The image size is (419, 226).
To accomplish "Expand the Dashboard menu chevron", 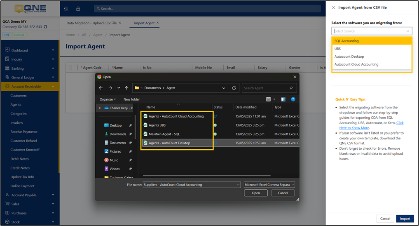I will coord(53,50).
